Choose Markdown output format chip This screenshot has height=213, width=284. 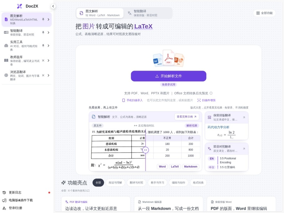point(191,166)
